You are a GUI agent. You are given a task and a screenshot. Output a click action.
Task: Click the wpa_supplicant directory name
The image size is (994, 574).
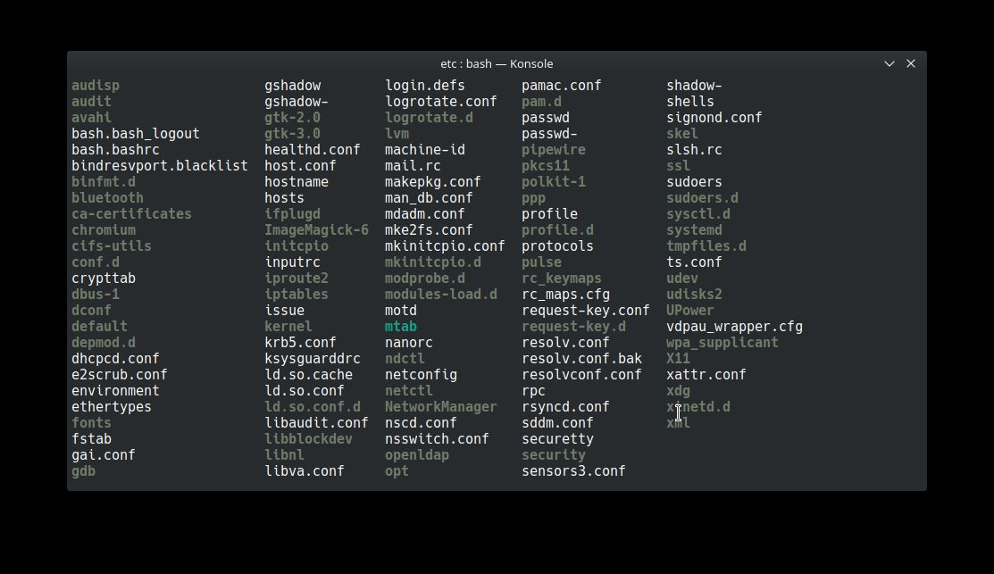pyautogui.click(x=722, y=342)
